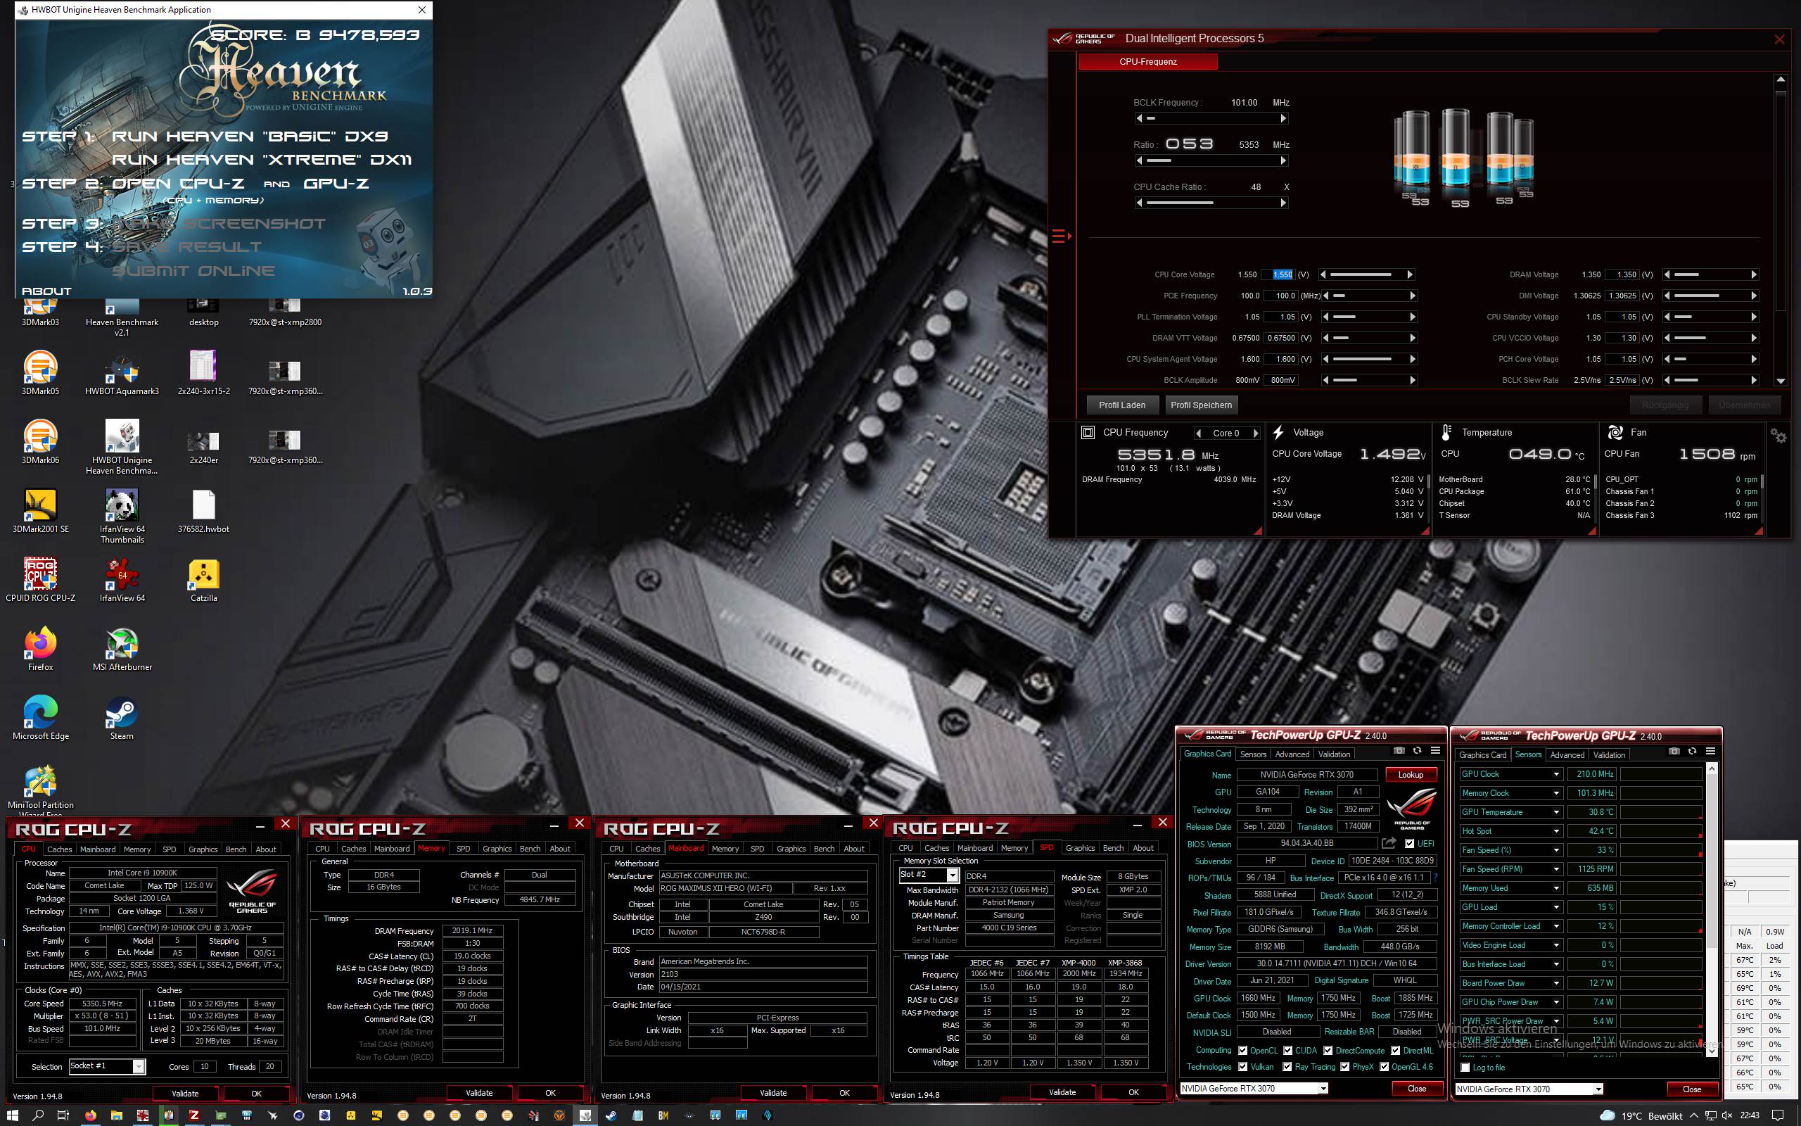Refresh the Graphics Card GPU-Z window
Viewport: 1801px width, 1126px height.
tap(1417, 751)
